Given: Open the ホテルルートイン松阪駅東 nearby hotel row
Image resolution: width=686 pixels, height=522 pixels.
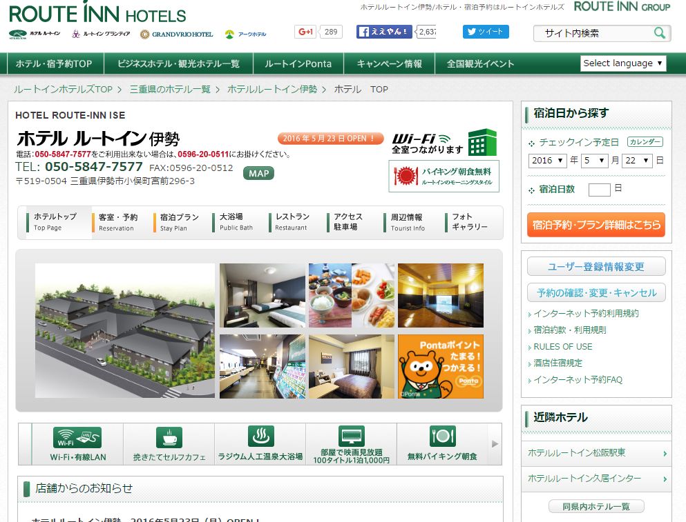Looking at the screenshot, I should click(x=596, y=453).
